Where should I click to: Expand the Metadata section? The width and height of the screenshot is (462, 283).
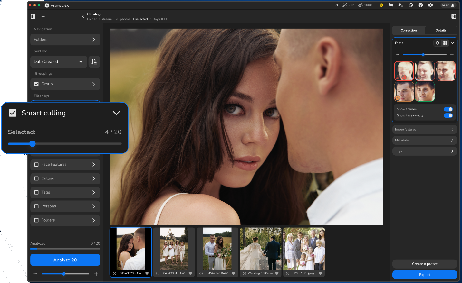click(425, 140)
